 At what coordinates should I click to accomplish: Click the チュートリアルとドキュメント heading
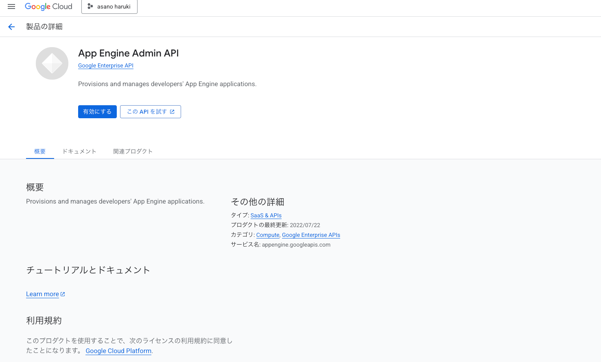[88, 270]
